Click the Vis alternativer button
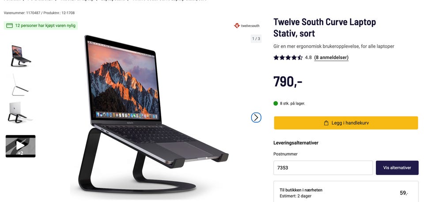This screenshot has width=424, height=202. pyautogui.click(x=397, y=168)
